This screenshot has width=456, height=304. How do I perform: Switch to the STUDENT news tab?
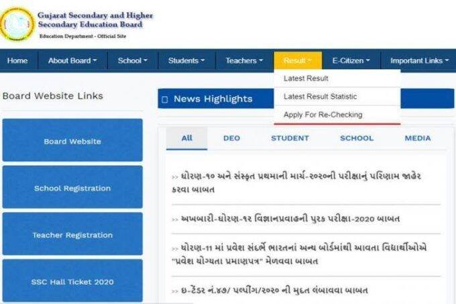click(290, 138)
